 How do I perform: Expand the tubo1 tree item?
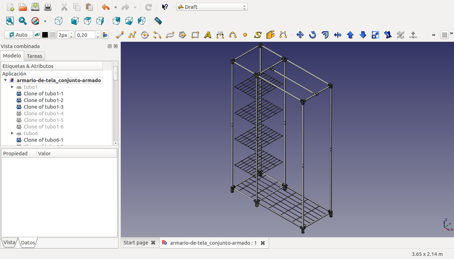(12, 87)
